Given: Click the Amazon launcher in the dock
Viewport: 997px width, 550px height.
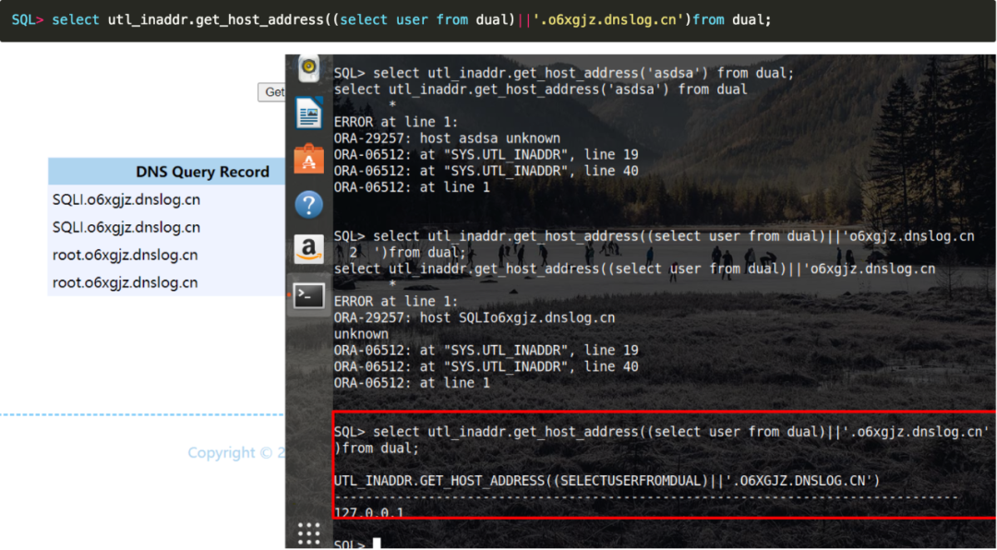Looking at the screenshot, I should click(x=309, y=249).
